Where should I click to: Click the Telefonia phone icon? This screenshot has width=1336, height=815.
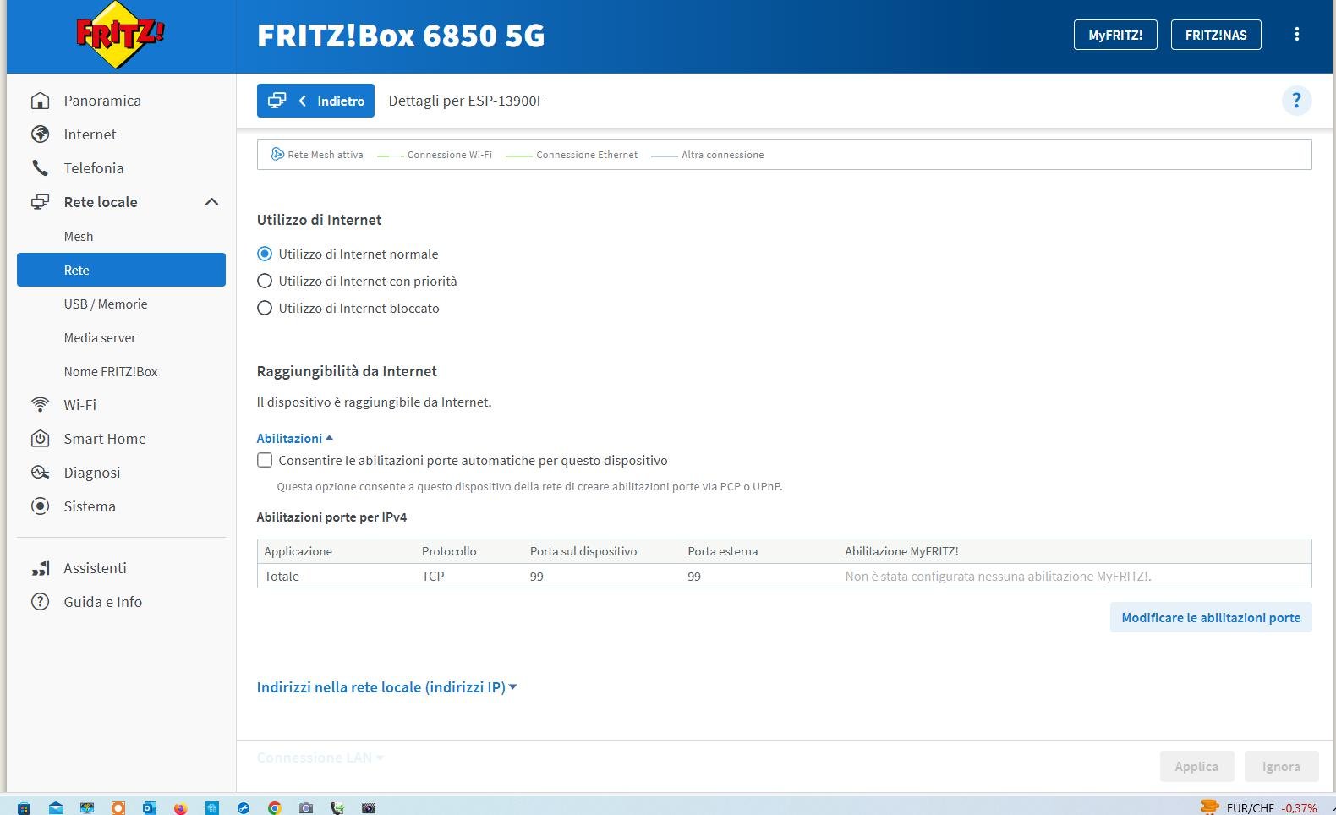coord(40,168)
